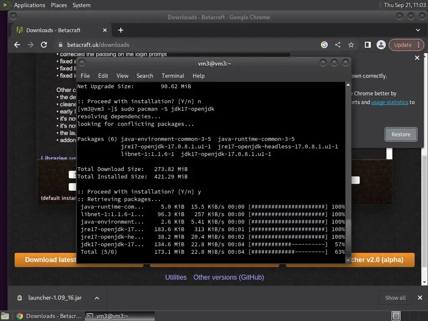The image size is (428, 321).
Task: Open a new Chrome tab
Action: [121, 30]
